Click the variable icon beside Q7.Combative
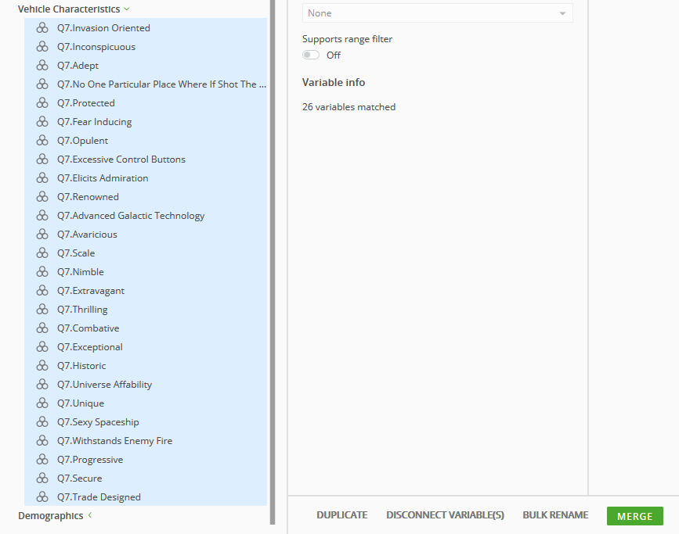This screenshot has height=534, width=679. [42, 328]
